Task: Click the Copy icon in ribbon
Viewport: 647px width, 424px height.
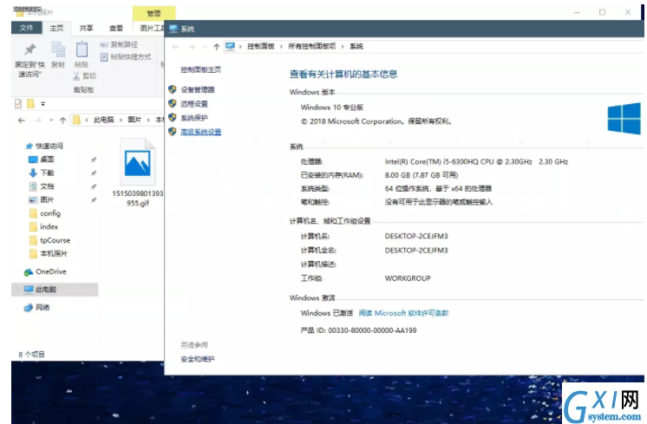Action: click(58, 50)
